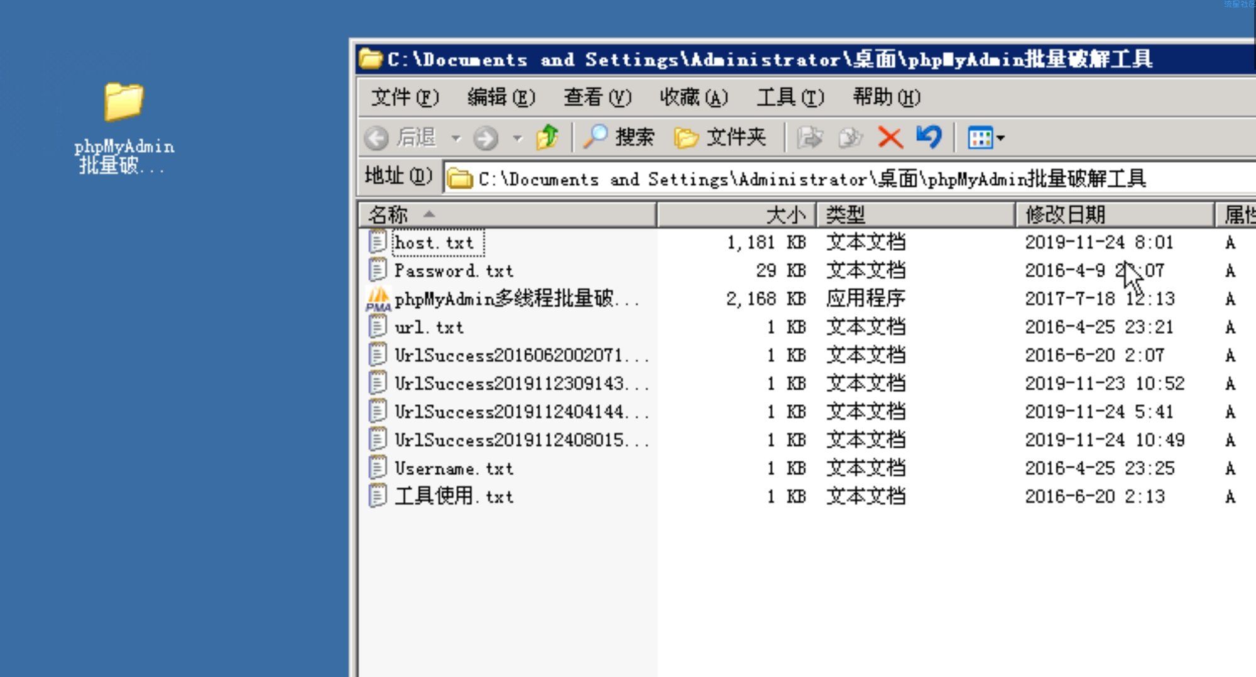
Task: Expand the Forward history dropdown arrow
Action: pos(518,138)
